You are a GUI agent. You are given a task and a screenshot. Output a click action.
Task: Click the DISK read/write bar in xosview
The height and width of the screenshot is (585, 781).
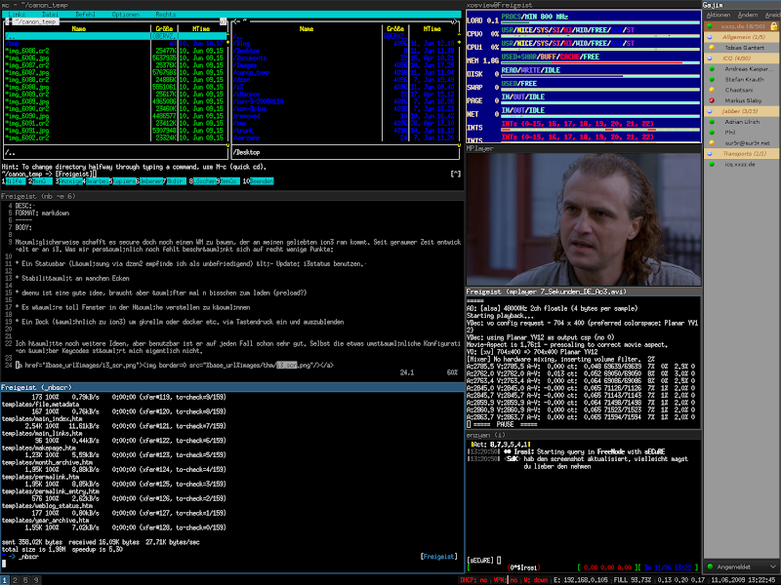[x=600, y=76]
